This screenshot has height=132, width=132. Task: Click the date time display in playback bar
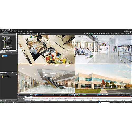[125, 95]
